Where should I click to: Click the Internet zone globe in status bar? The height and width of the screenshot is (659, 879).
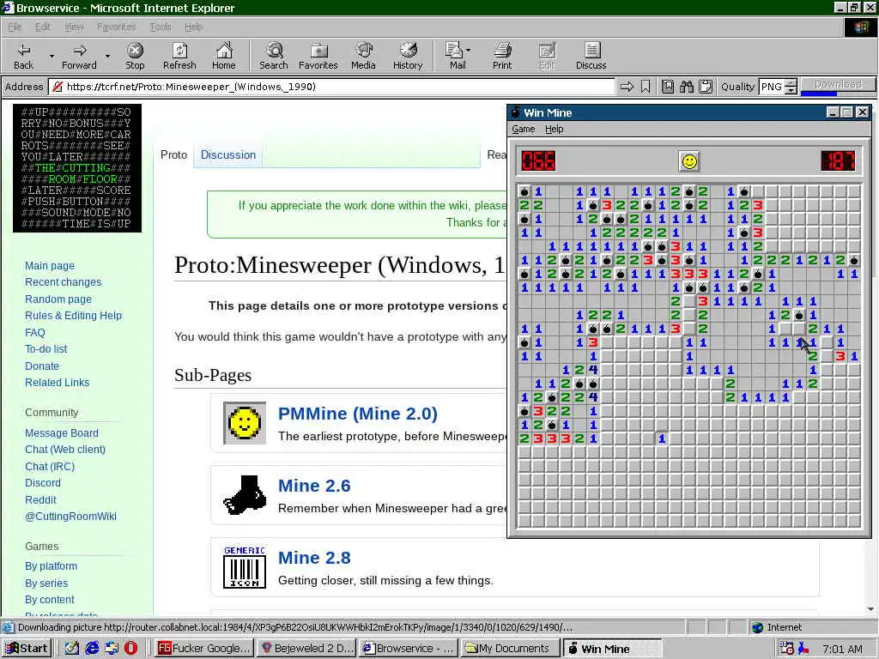tap(757, 627)
